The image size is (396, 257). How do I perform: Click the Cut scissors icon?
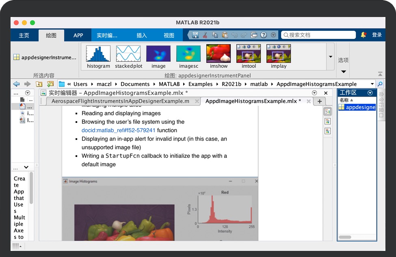[205, 35]
